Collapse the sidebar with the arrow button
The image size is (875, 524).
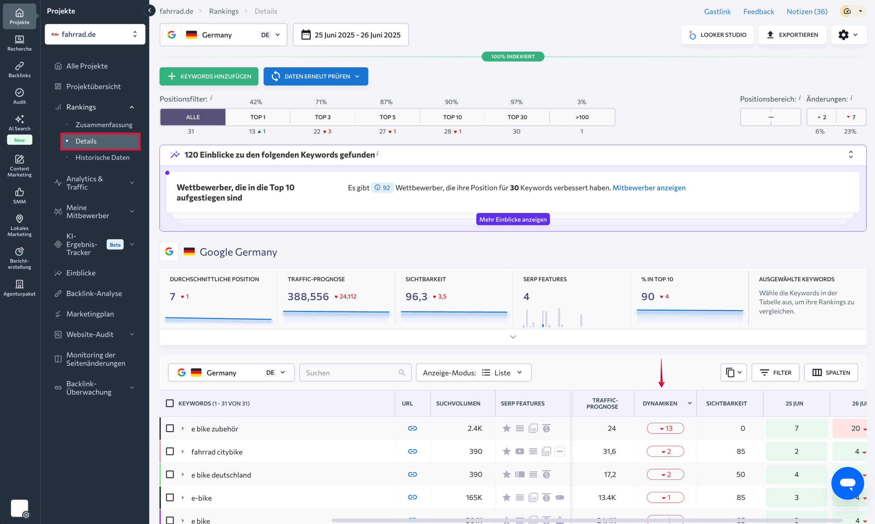150,11
